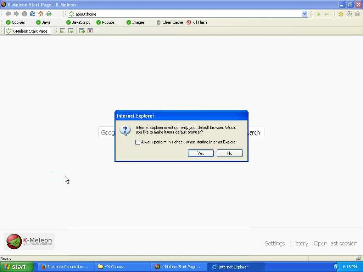Click No in Internet Explorer dialog

click(230, 153)
